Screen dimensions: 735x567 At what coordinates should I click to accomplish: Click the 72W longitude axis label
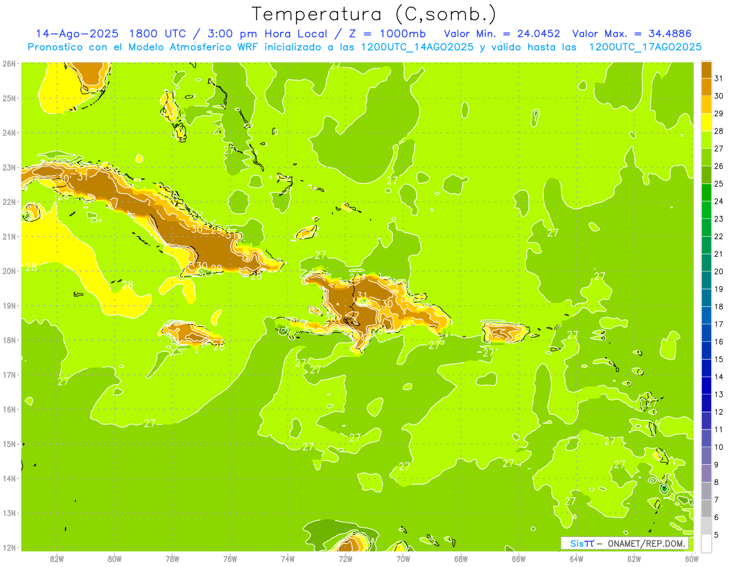coord(345,558)
